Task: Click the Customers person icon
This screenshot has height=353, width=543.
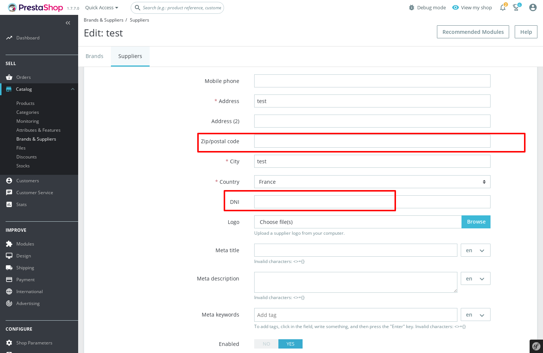Action: (x=9, y=181)
